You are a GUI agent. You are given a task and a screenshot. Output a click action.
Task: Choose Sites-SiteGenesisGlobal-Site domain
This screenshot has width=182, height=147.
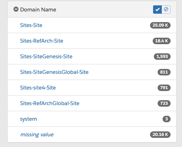pos(54,72)
